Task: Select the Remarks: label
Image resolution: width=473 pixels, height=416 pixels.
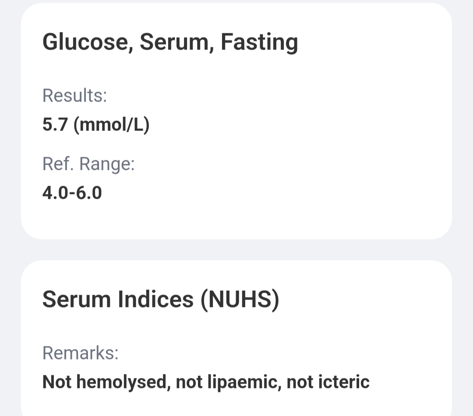Action: pyautogui.click(x=81, y=353)
